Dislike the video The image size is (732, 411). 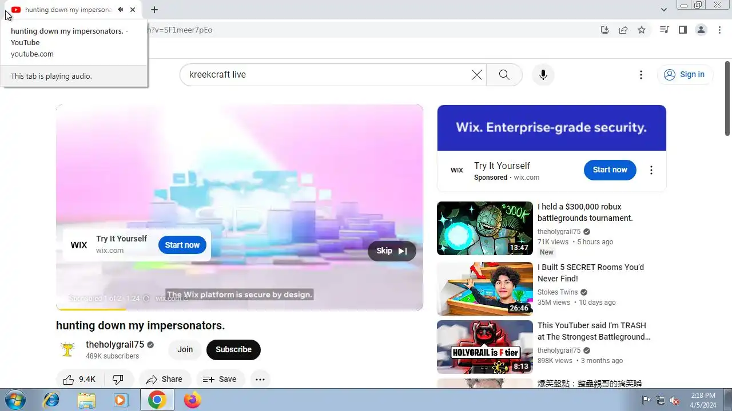[119, 379]
